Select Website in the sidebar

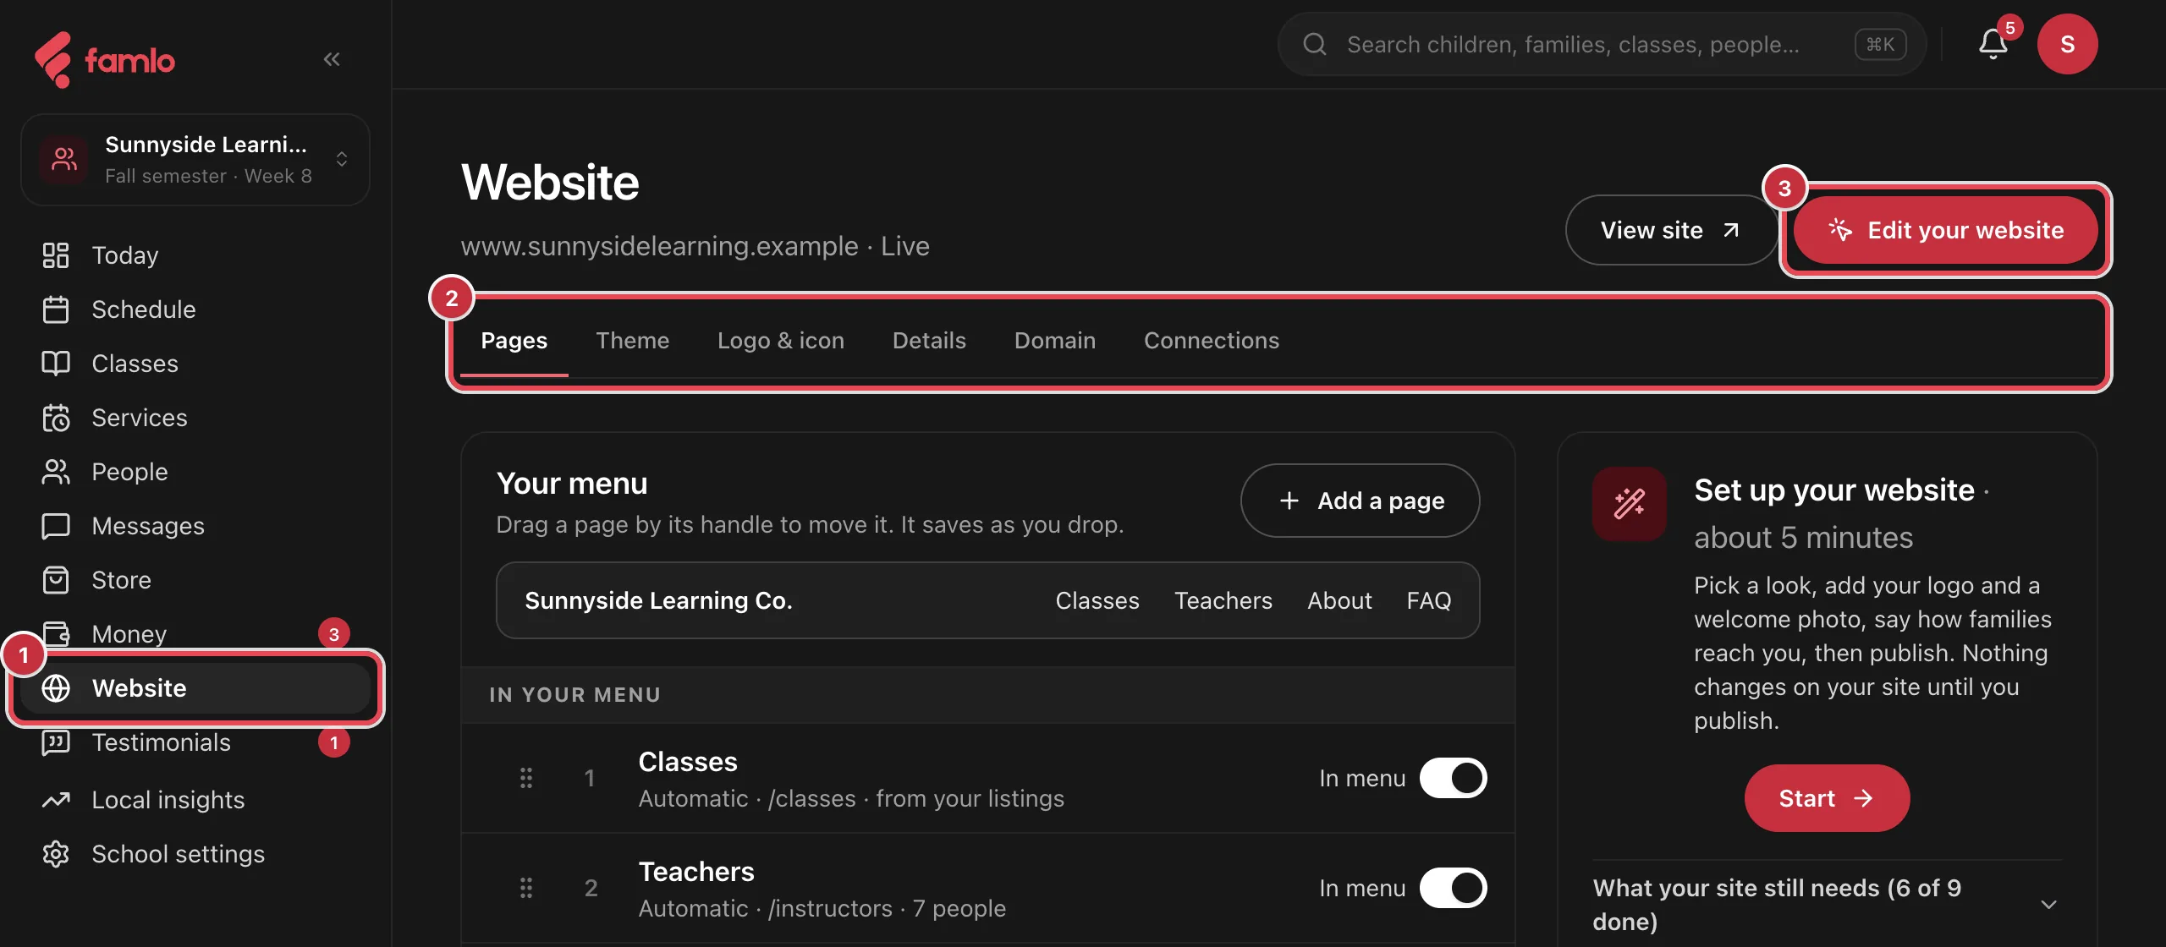tap(195, 688)
